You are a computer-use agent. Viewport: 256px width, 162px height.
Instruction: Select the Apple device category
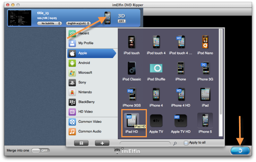[x=91, y=53]
